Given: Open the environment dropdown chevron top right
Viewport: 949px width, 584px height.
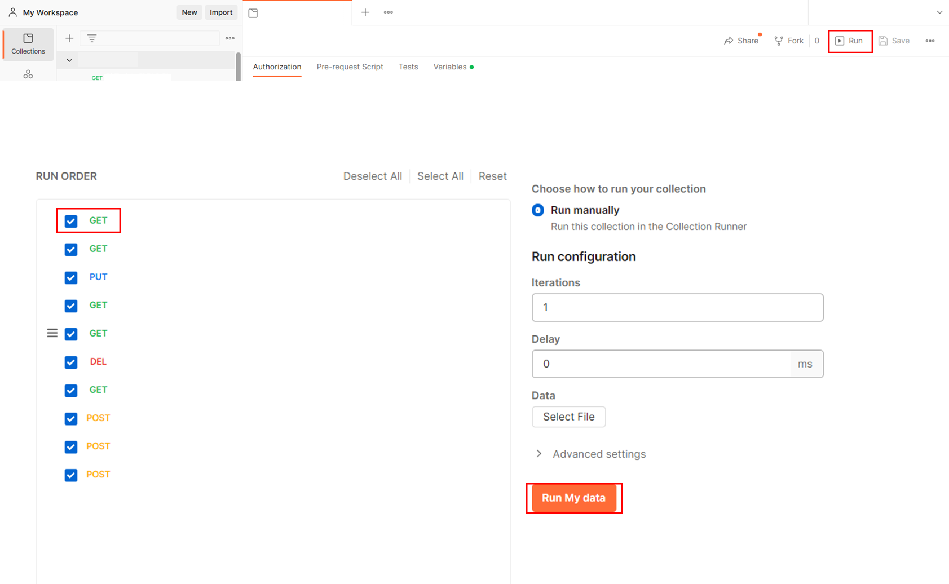Looking at the screenshot, I should 939,12.
